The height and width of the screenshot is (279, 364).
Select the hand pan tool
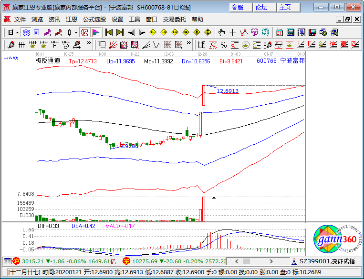coord(221,32)
